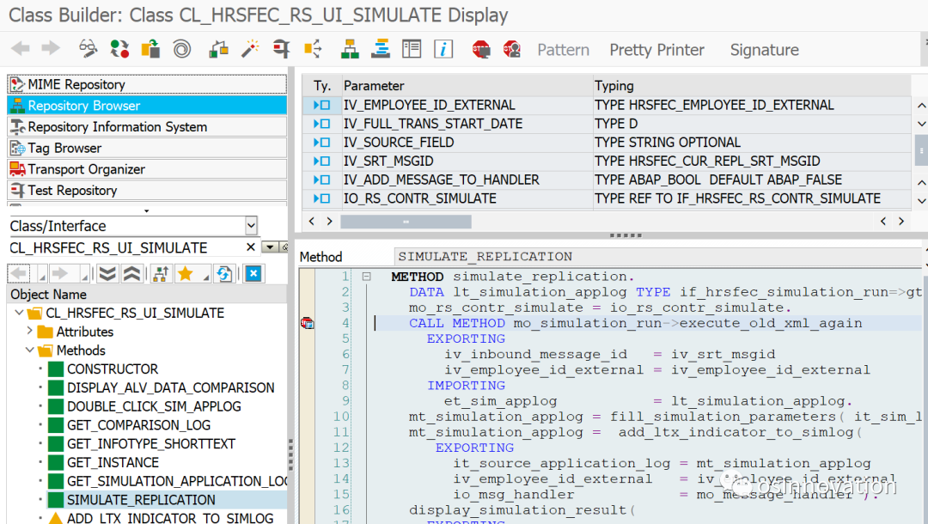Collapse the METHOD code block on line 1
The height and width of the screenshot is (524, 928).
pyautogui.click(x=366, y=277)
